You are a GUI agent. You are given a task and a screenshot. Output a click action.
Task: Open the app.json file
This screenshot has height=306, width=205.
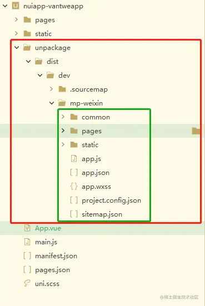click(x=96, y=173)
